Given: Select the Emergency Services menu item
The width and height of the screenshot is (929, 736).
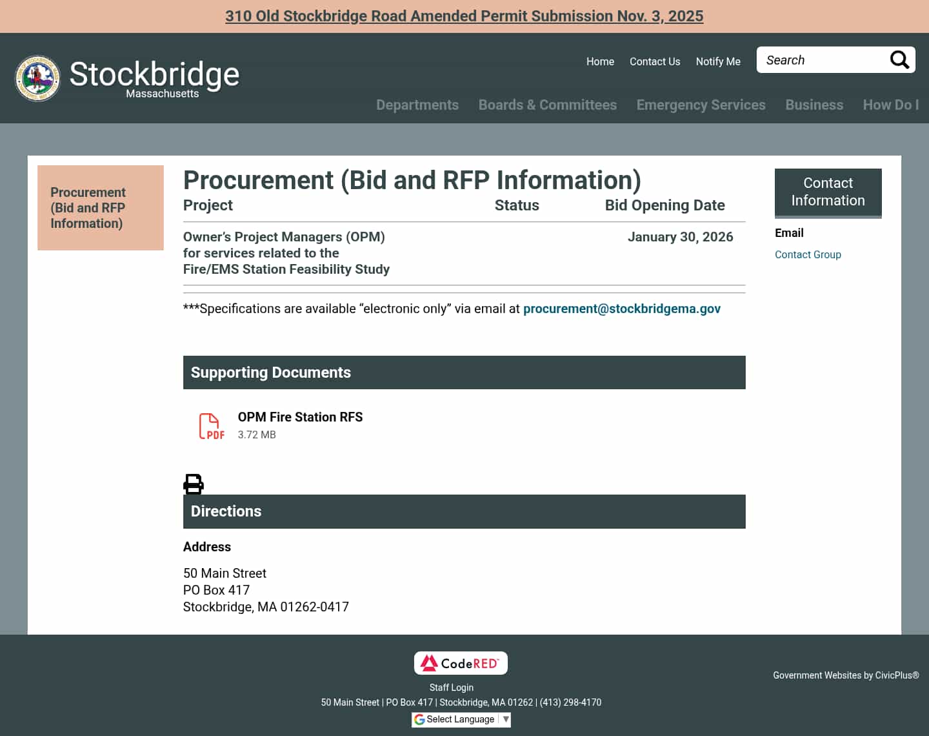Looking at the screenshot, I should click(x=701, y=105).
